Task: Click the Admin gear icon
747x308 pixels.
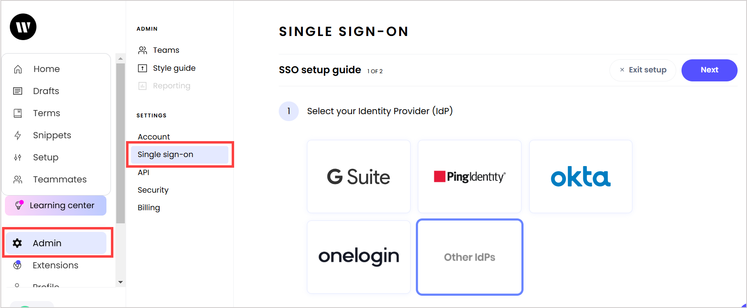Action: point(17,243)
